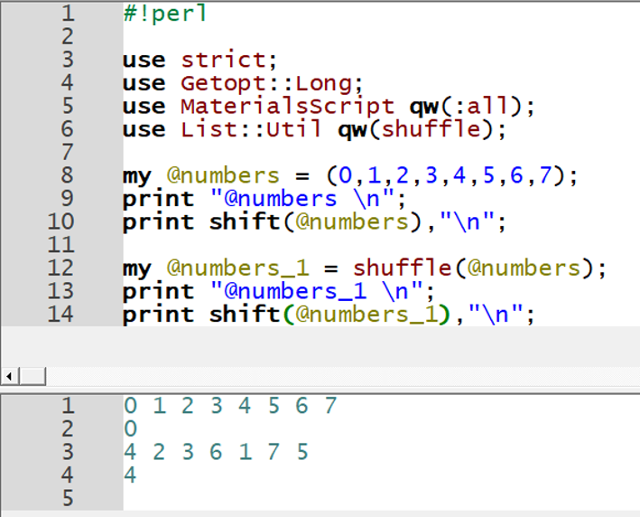Click the shuffled output 4 2 3 6 1 7 5
The width and height of the screenshot is (640, 517).
pyautogui.click(x=216, y=451)
